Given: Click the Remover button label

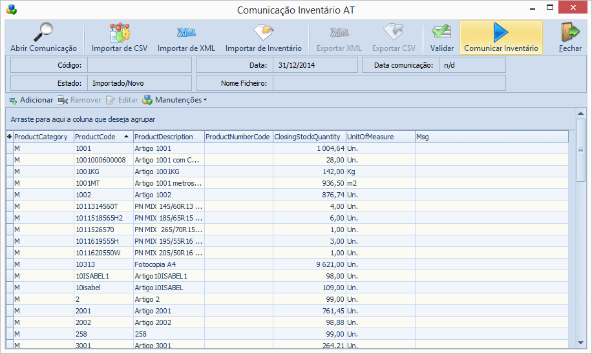Looking at the screenshot, I should (86, 100).
